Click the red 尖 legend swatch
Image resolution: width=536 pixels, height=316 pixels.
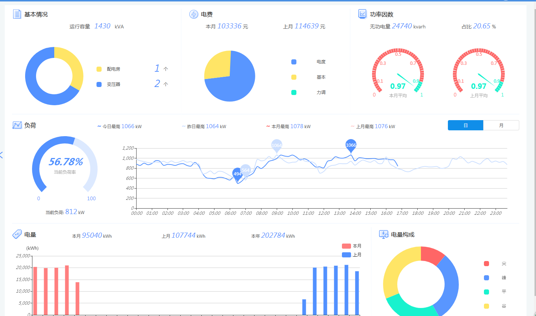[486, 264]
